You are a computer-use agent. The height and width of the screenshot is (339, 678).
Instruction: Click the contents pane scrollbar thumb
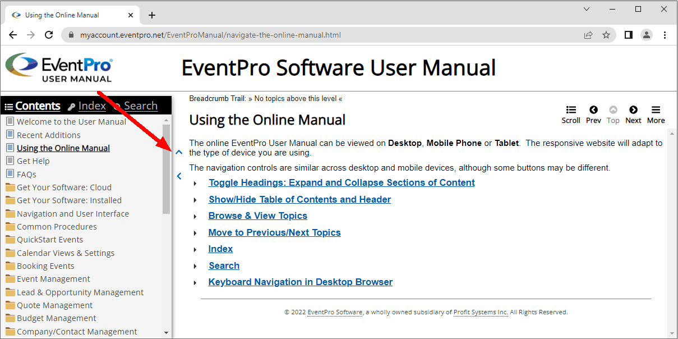(x=166, y=168)
